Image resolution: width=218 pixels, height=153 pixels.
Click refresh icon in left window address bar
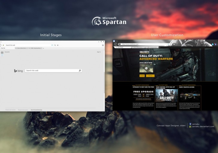(52, 45)
